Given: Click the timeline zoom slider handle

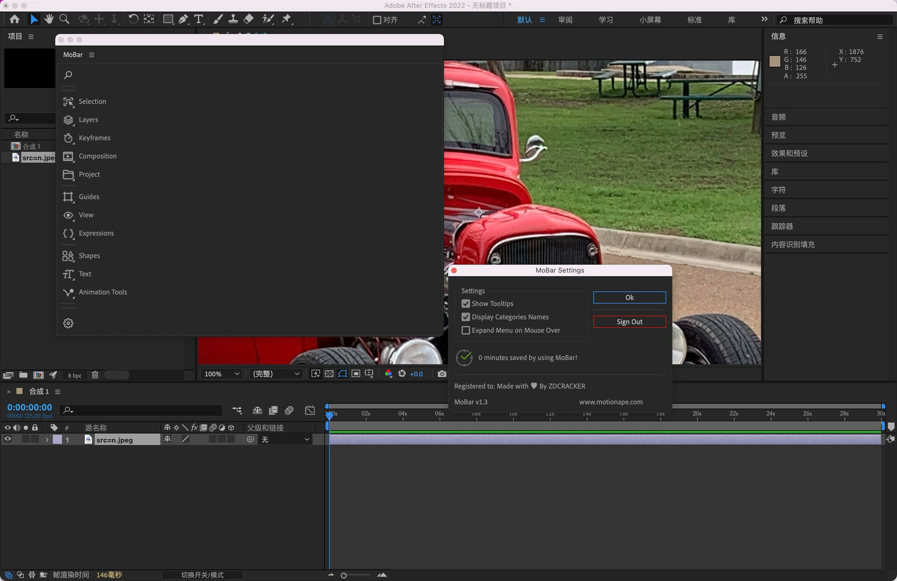Looking at the screenshot, I should [x=344, y=575].
